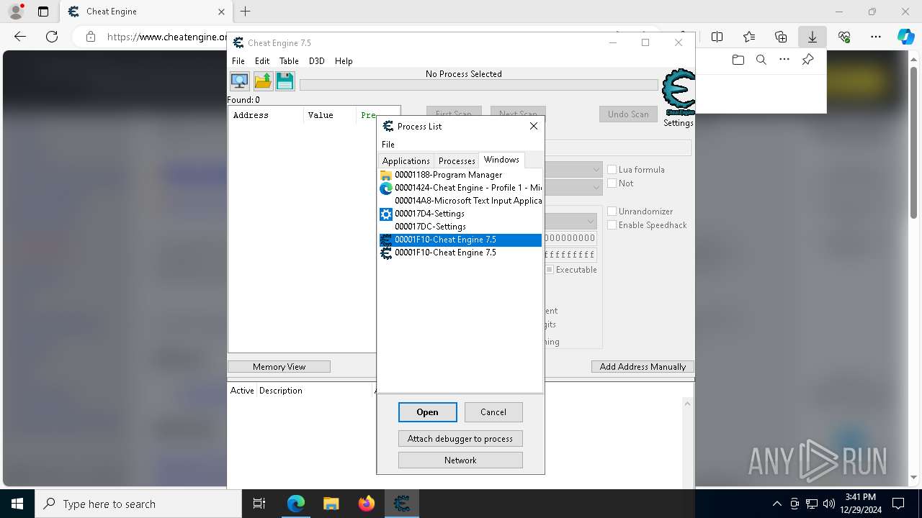Open Firefox from the taskbar
The image size is (922, 518).
click(x=367, y=504)
